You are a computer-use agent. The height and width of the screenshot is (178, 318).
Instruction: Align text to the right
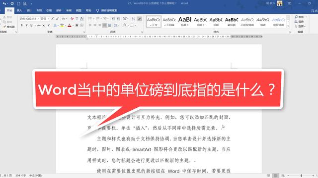tap(100, 25)
